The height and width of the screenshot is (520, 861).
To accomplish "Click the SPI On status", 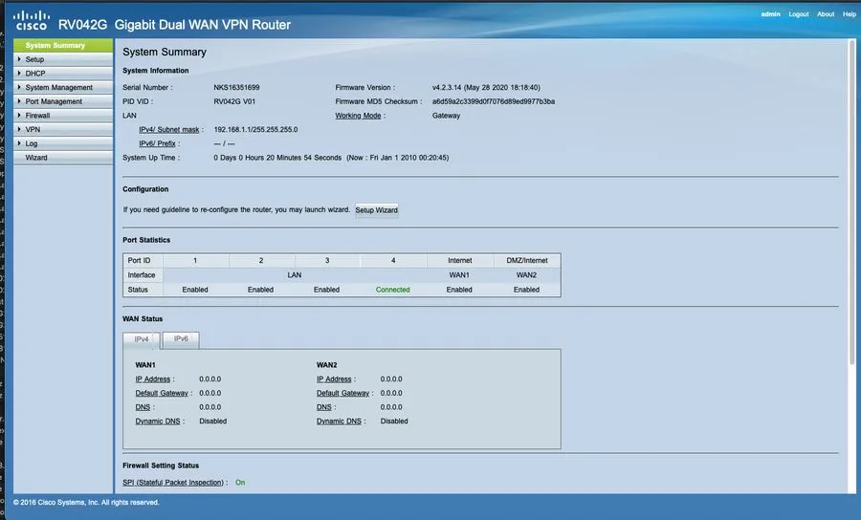I will coord(240,483).
